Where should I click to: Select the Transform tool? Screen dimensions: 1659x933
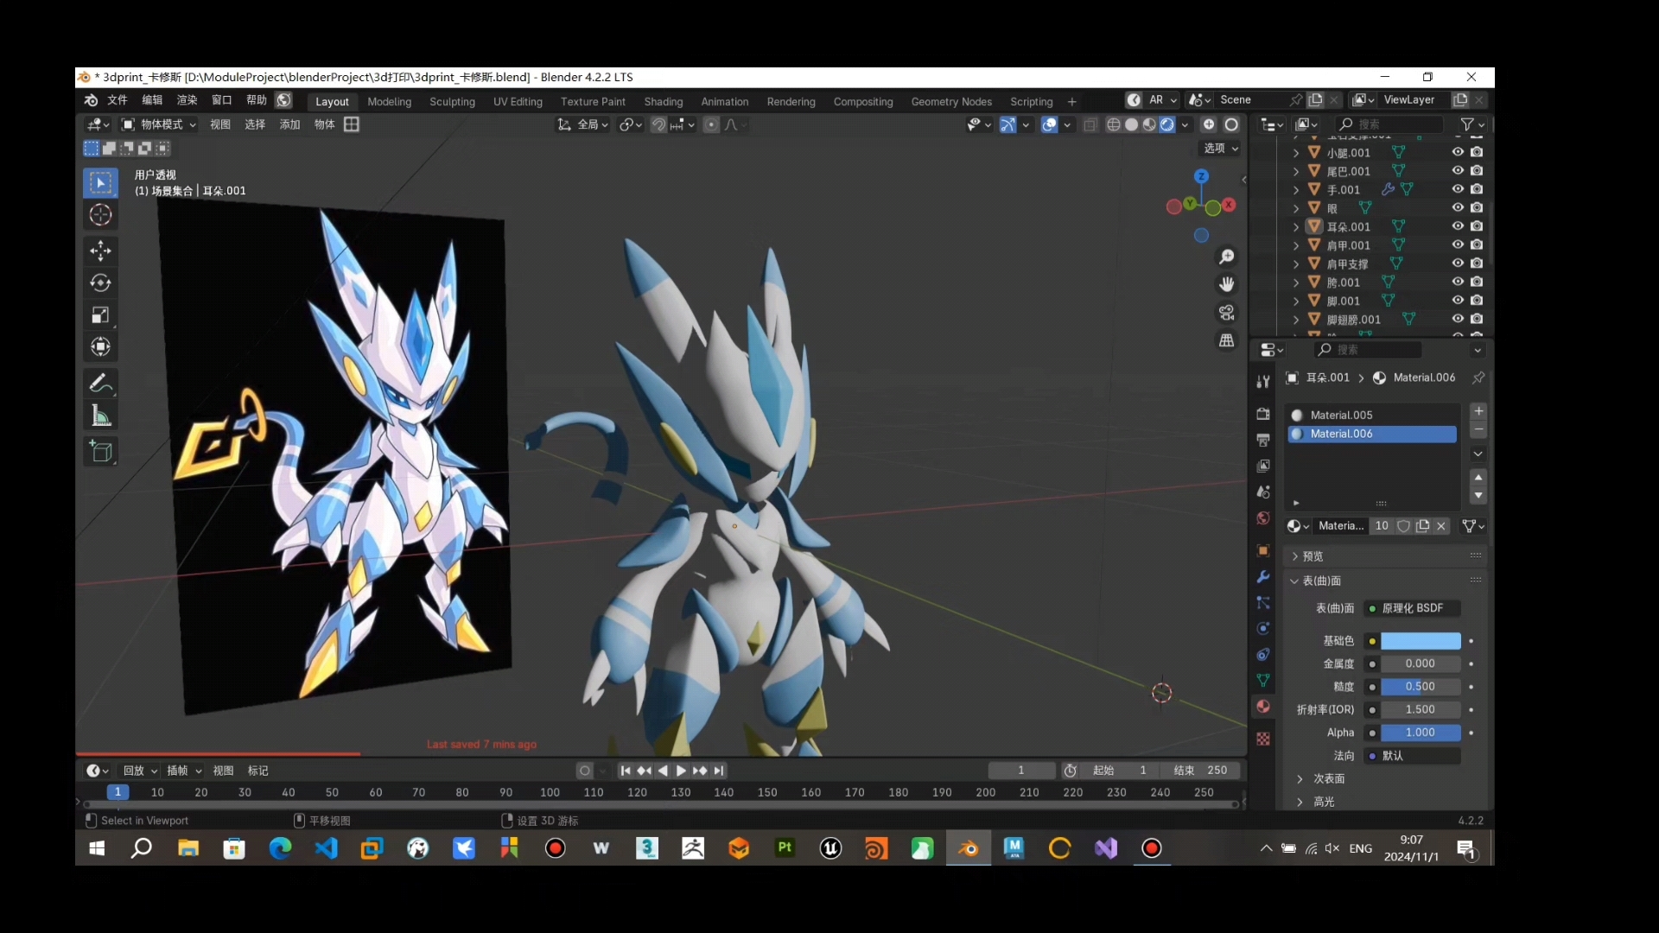(x=101, y=347)
